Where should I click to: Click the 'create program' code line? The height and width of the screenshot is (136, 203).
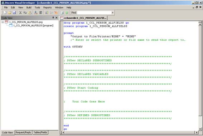(95, 26)
